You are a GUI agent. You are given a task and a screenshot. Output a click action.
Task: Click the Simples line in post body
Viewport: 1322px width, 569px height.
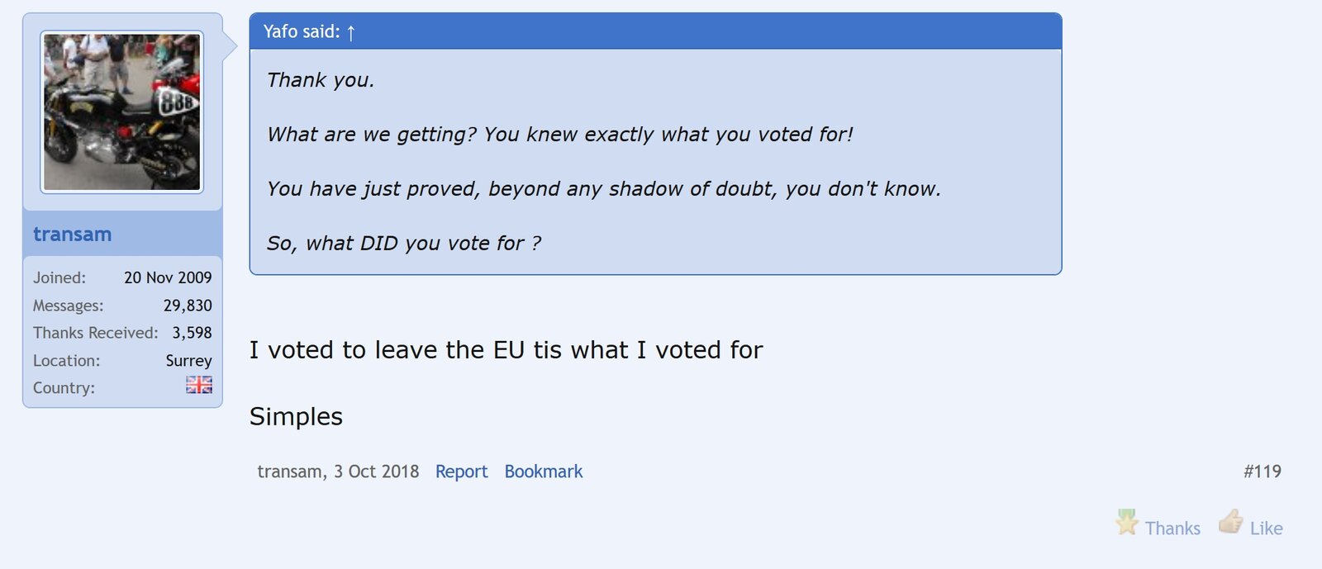pos(296,416)
